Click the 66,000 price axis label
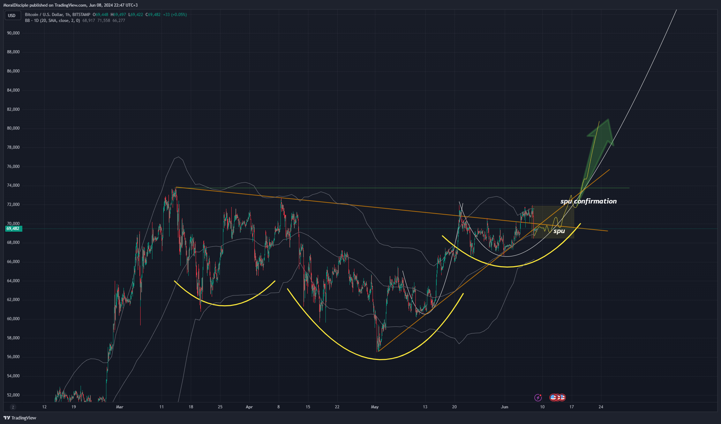Screen dimensions: 721x424 [x=13, y=262]
